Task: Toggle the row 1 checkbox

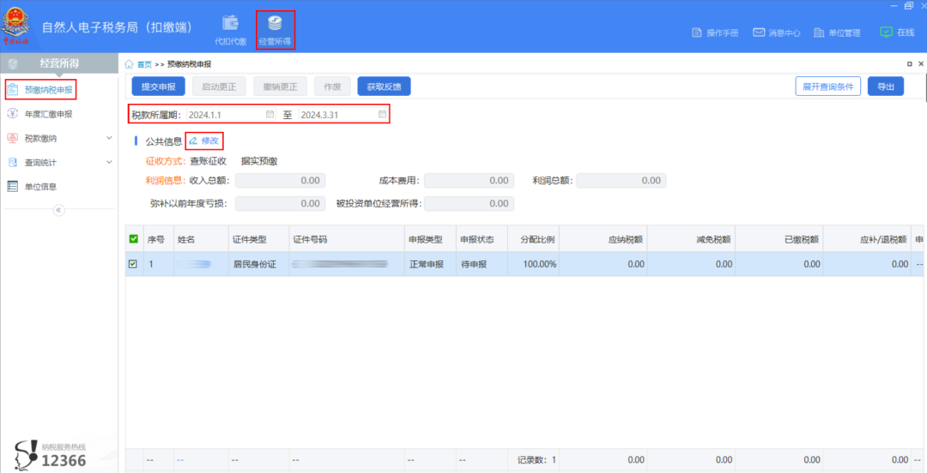Action: (133, 264)
